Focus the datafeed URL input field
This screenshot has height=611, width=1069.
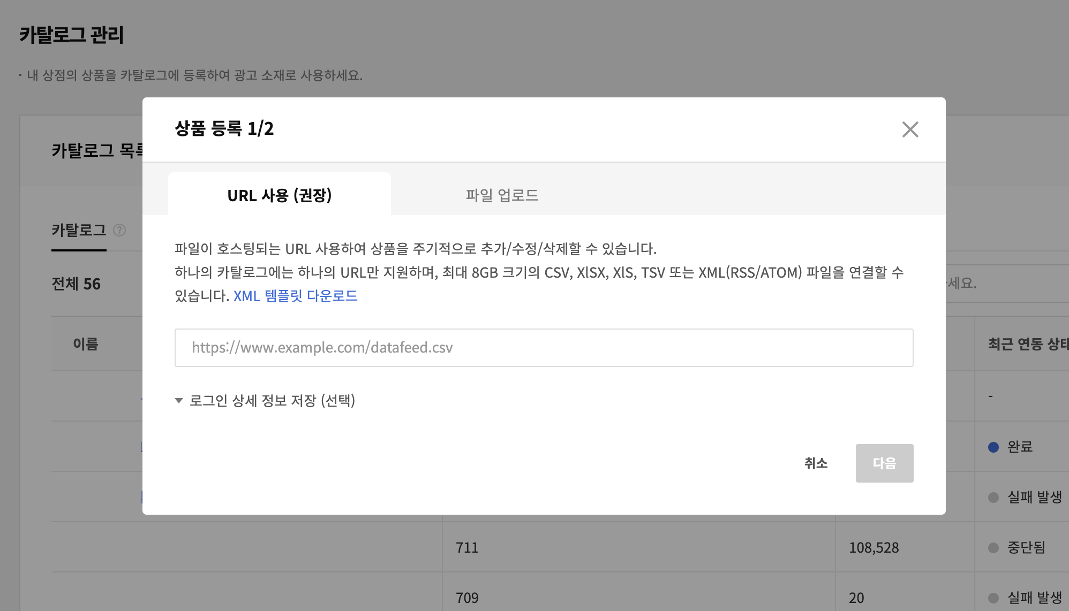coord(544,348)
